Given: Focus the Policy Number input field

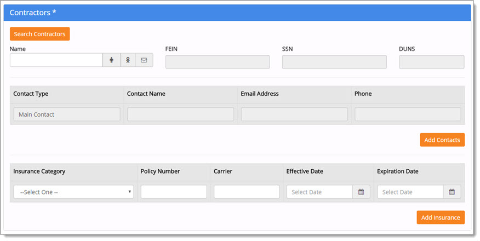Looking at the screenshot, I should (173, 192).
